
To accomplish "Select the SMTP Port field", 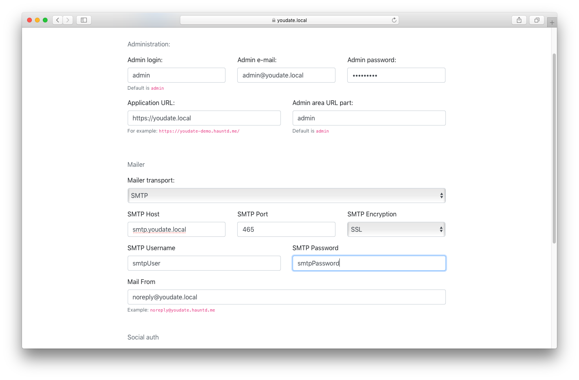I will [286, 229].
